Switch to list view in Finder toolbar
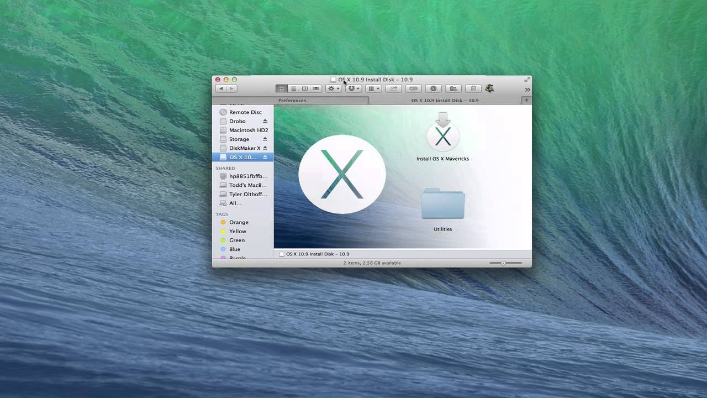This screenshot has height=398, width=707. 294,88
